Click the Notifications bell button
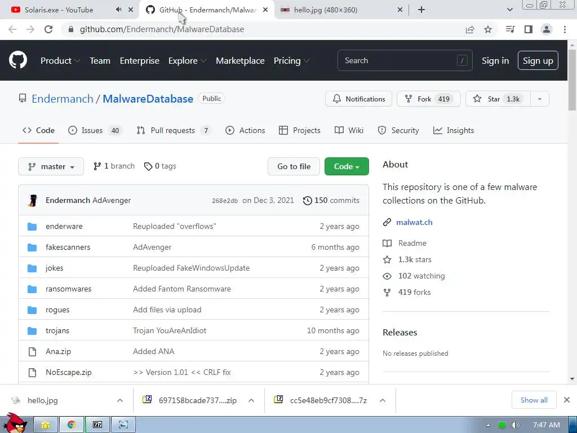Viewport: 577px width, 433px height. [x=358, y=99]
